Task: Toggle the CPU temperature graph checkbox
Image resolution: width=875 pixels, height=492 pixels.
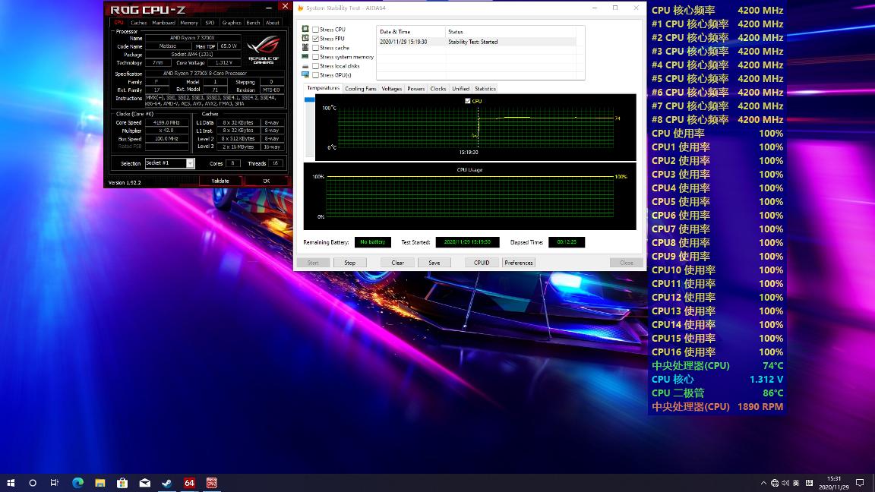Action: tap(468, 101)
